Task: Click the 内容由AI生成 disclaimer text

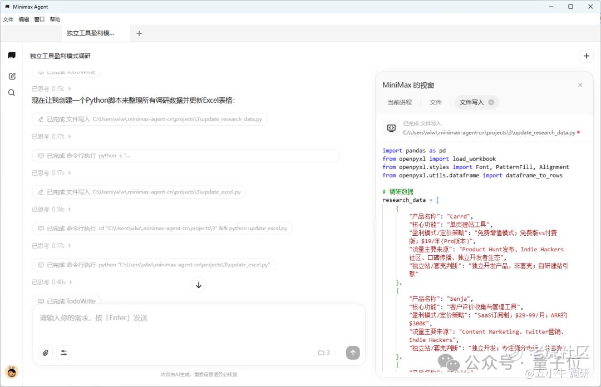Action: click(199, 374)
